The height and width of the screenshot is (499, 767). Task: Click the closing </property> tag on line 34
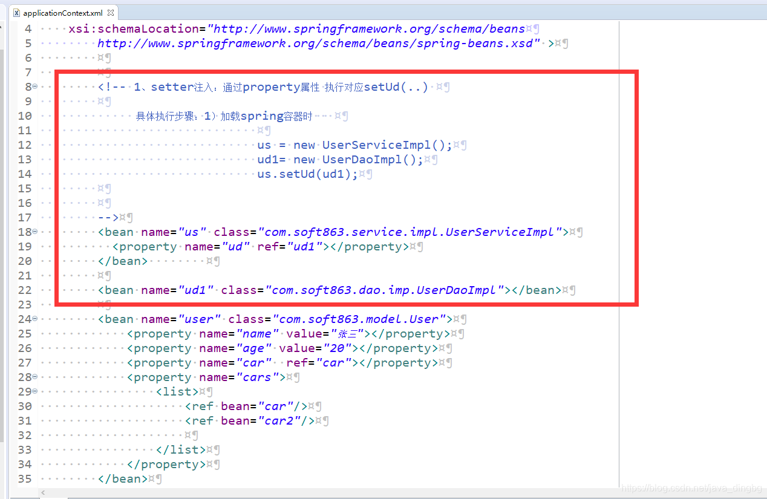click(166, 465)
